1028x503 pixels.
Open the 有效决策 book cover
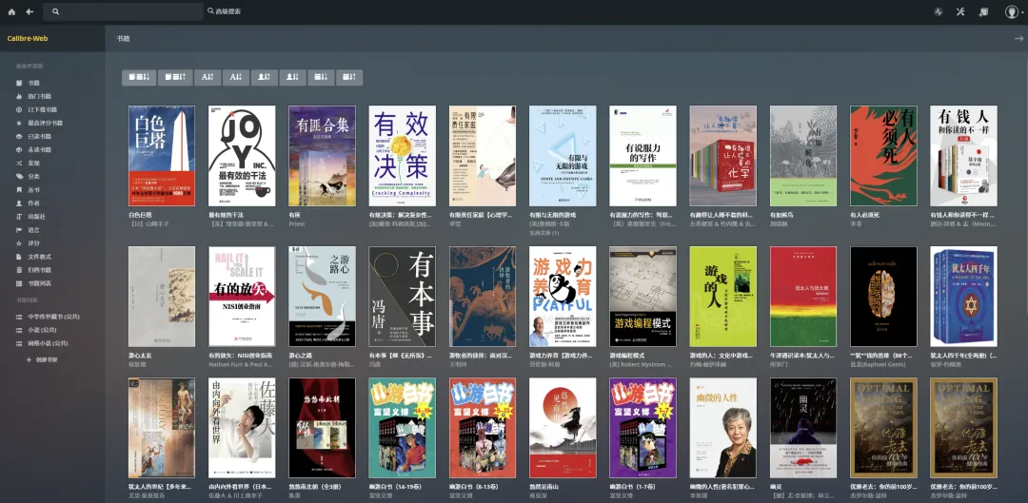click(x=403, y=156)
